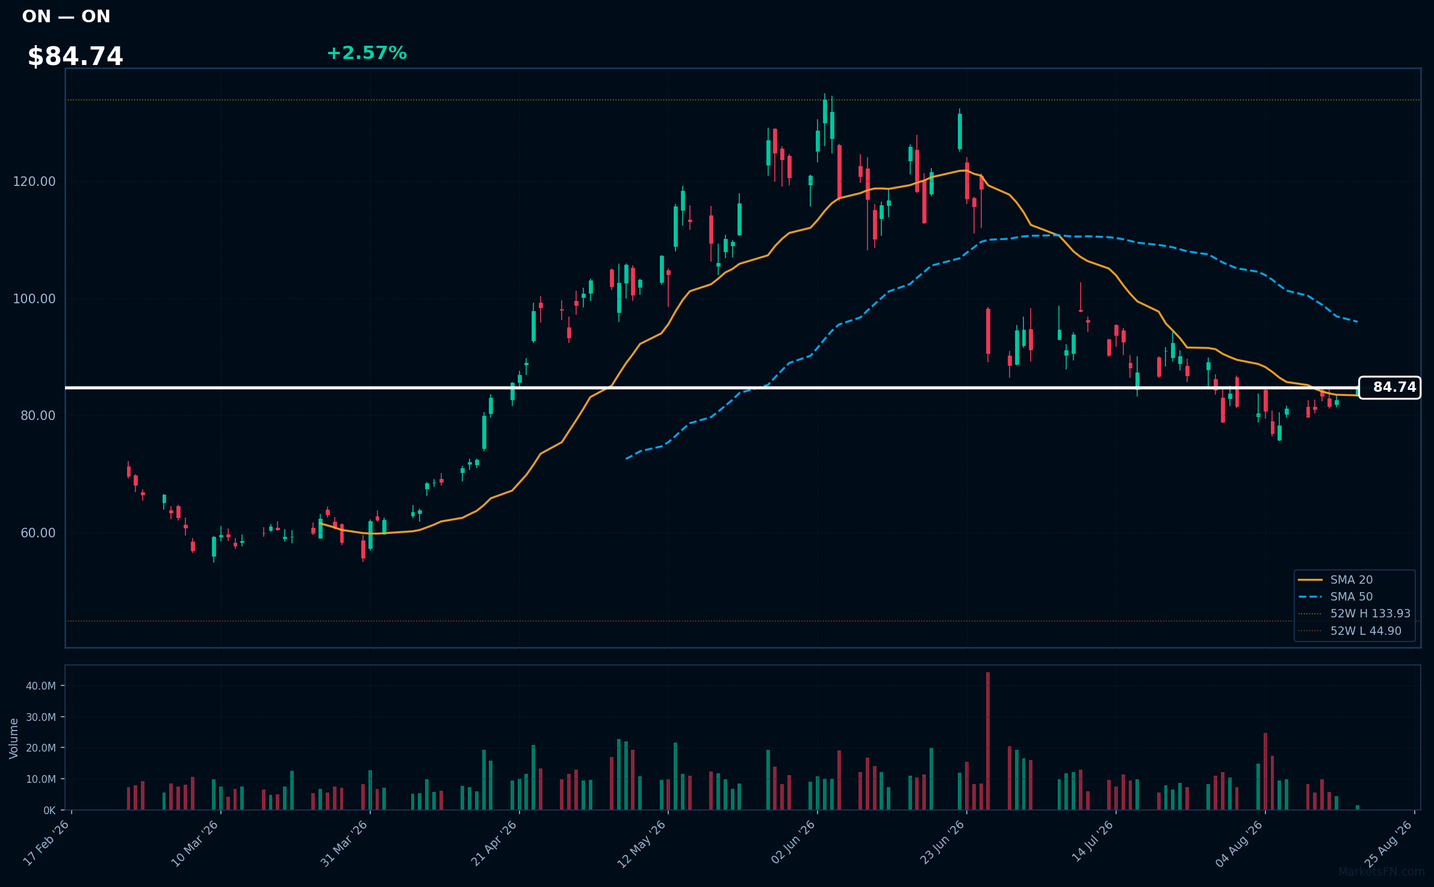
Task: Click the 60.00 price axis label
Action: click(x=38, y=533)
